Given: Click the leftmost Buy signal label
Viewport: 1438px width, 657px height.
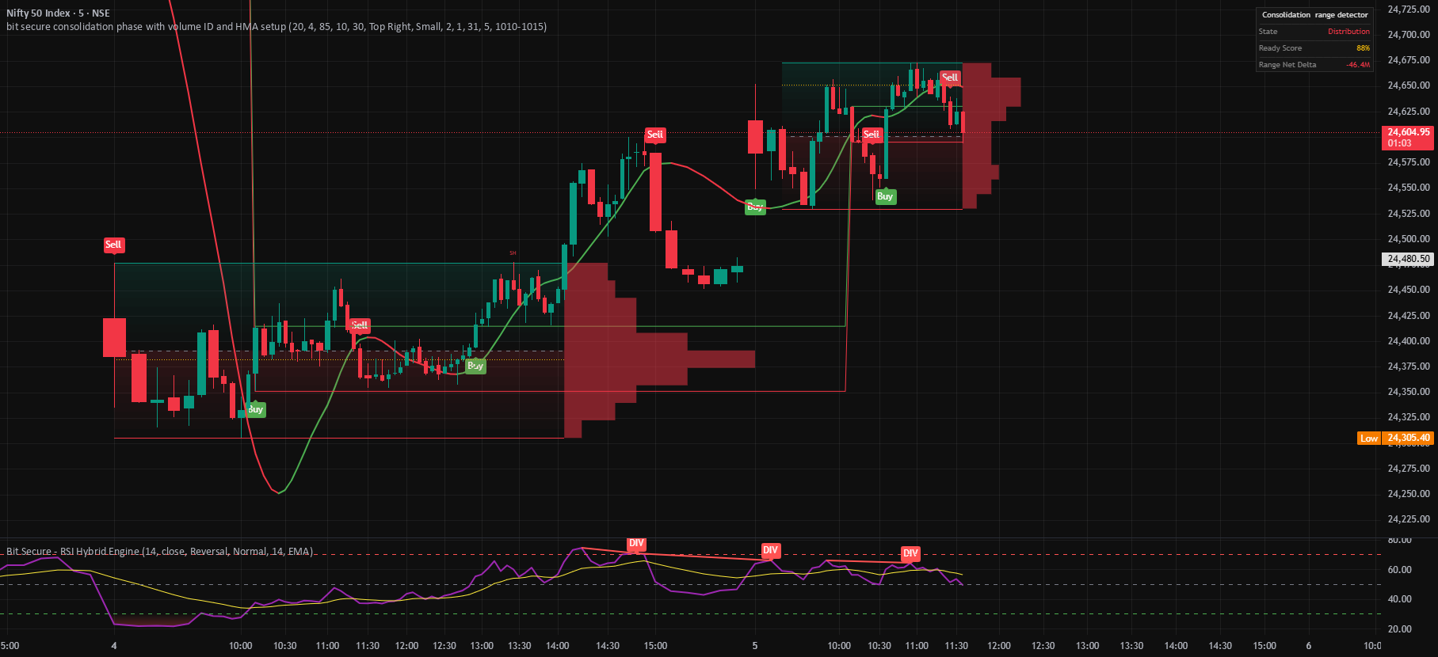Looking at the screenshot, I should [255, 409].
